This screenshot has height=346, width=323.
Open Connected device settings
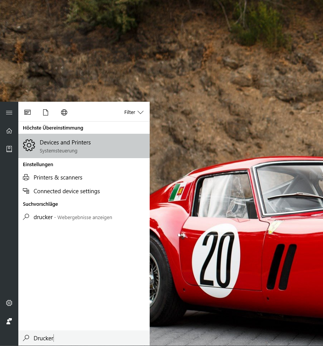(x=84, y=191)
